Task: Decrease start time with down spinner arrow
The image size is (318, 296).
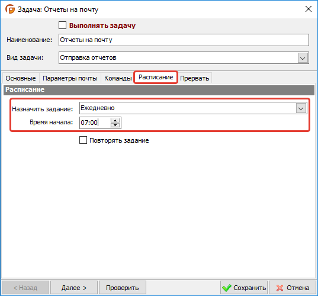Action: coord(115,125)
